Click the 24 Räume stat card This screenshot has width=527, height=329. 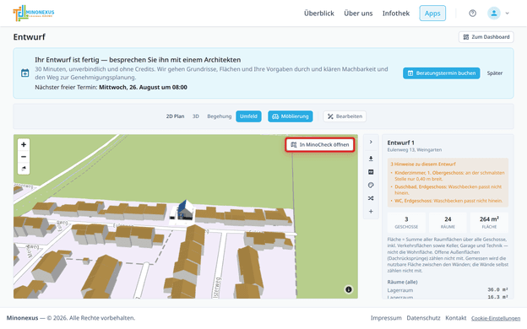pos(448,223)
